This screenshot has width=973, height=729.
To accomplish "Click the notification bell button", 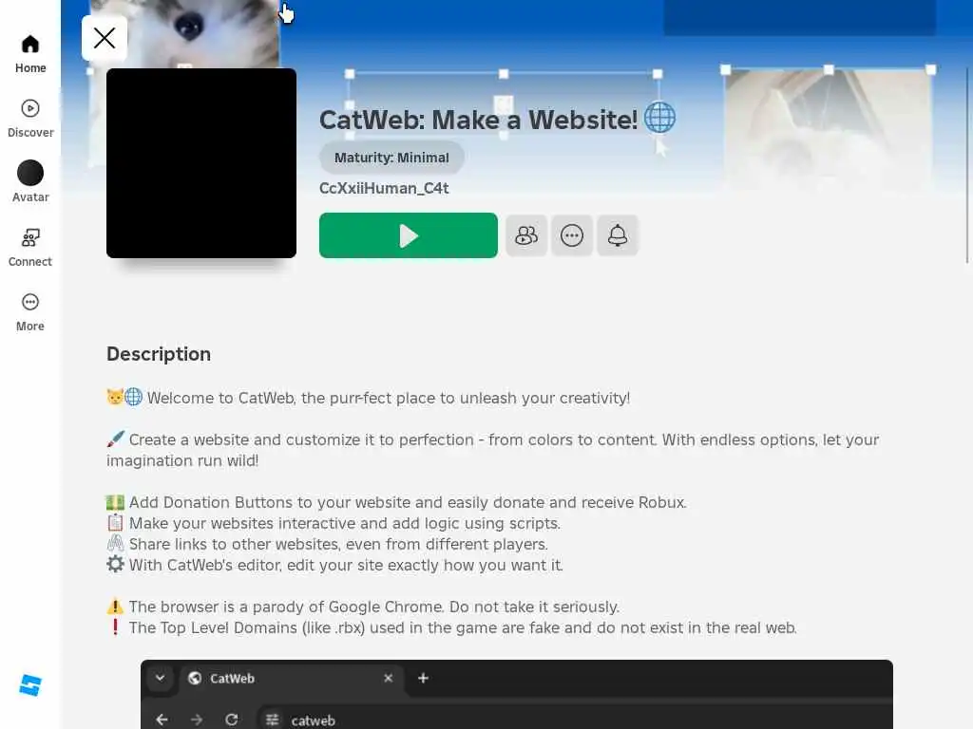I will click(618, 235).
